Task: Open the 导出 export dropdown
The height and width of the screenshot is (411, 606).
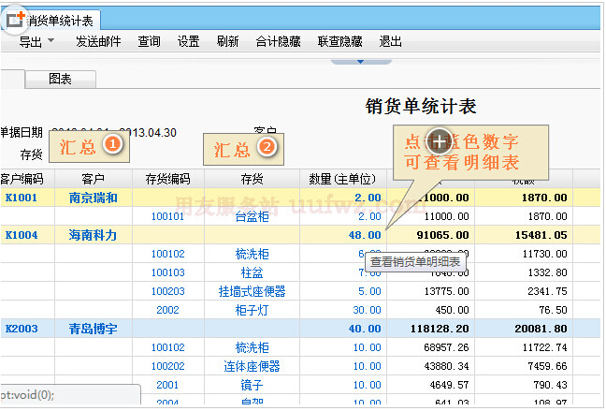Action: click(36, 41)
